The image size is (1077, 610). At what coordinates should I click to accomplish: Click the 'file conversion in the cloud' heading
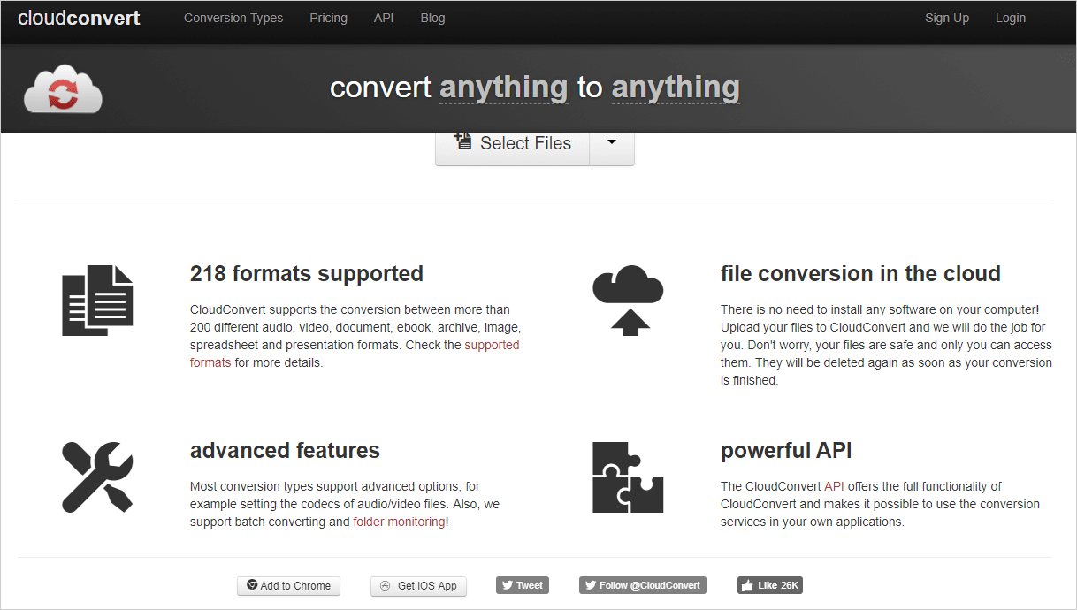pyautogui.click(x=860, y=274)
